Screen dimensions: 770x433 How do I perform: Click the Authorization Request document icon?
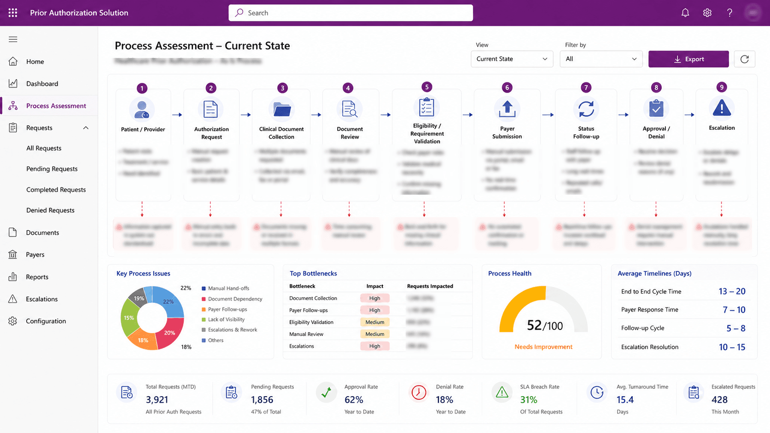[x=210, y=110]
